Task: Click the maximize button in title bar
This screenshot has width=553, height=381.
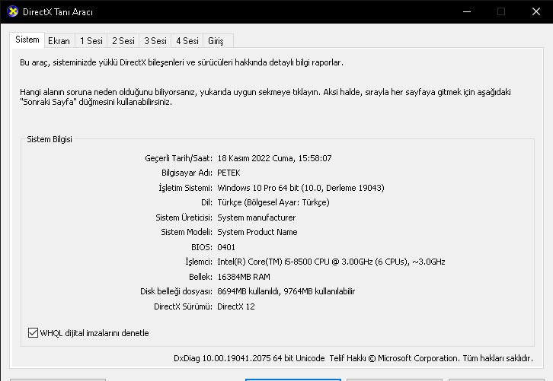Action: point(501,11)
